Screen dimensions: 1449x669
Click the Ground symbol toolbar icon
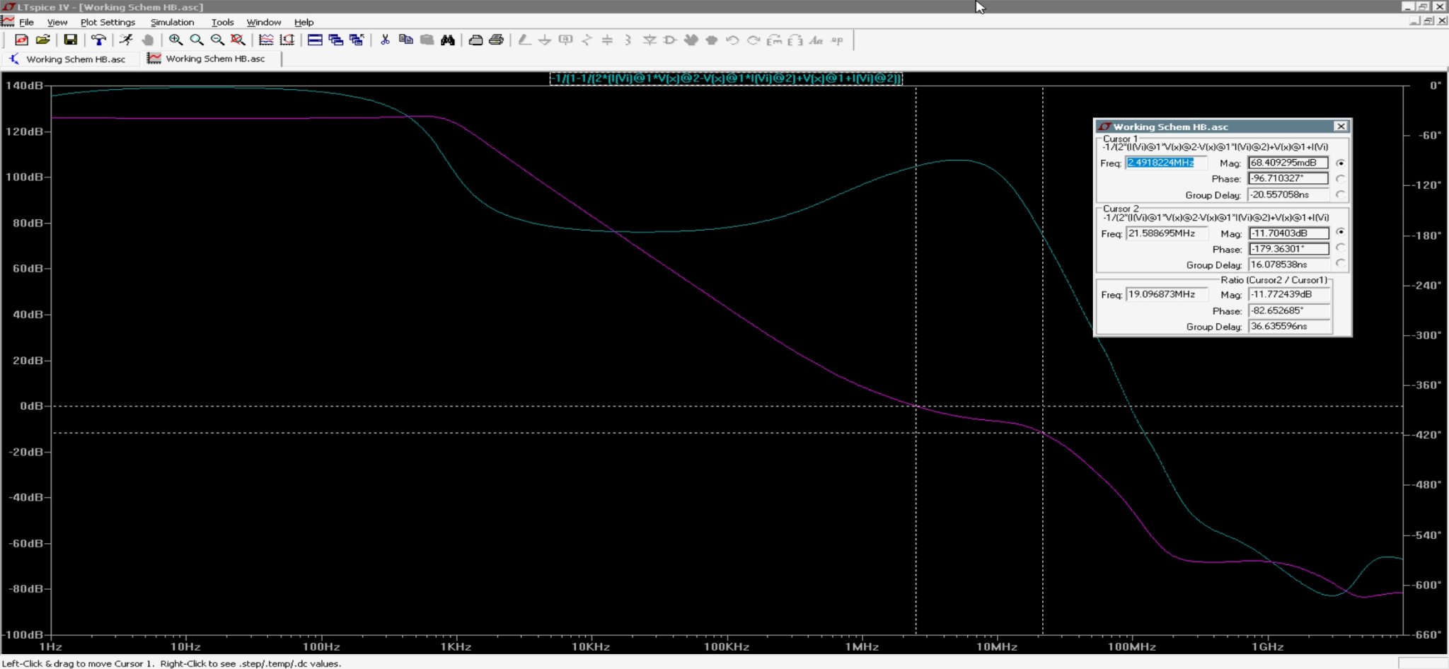545,40
